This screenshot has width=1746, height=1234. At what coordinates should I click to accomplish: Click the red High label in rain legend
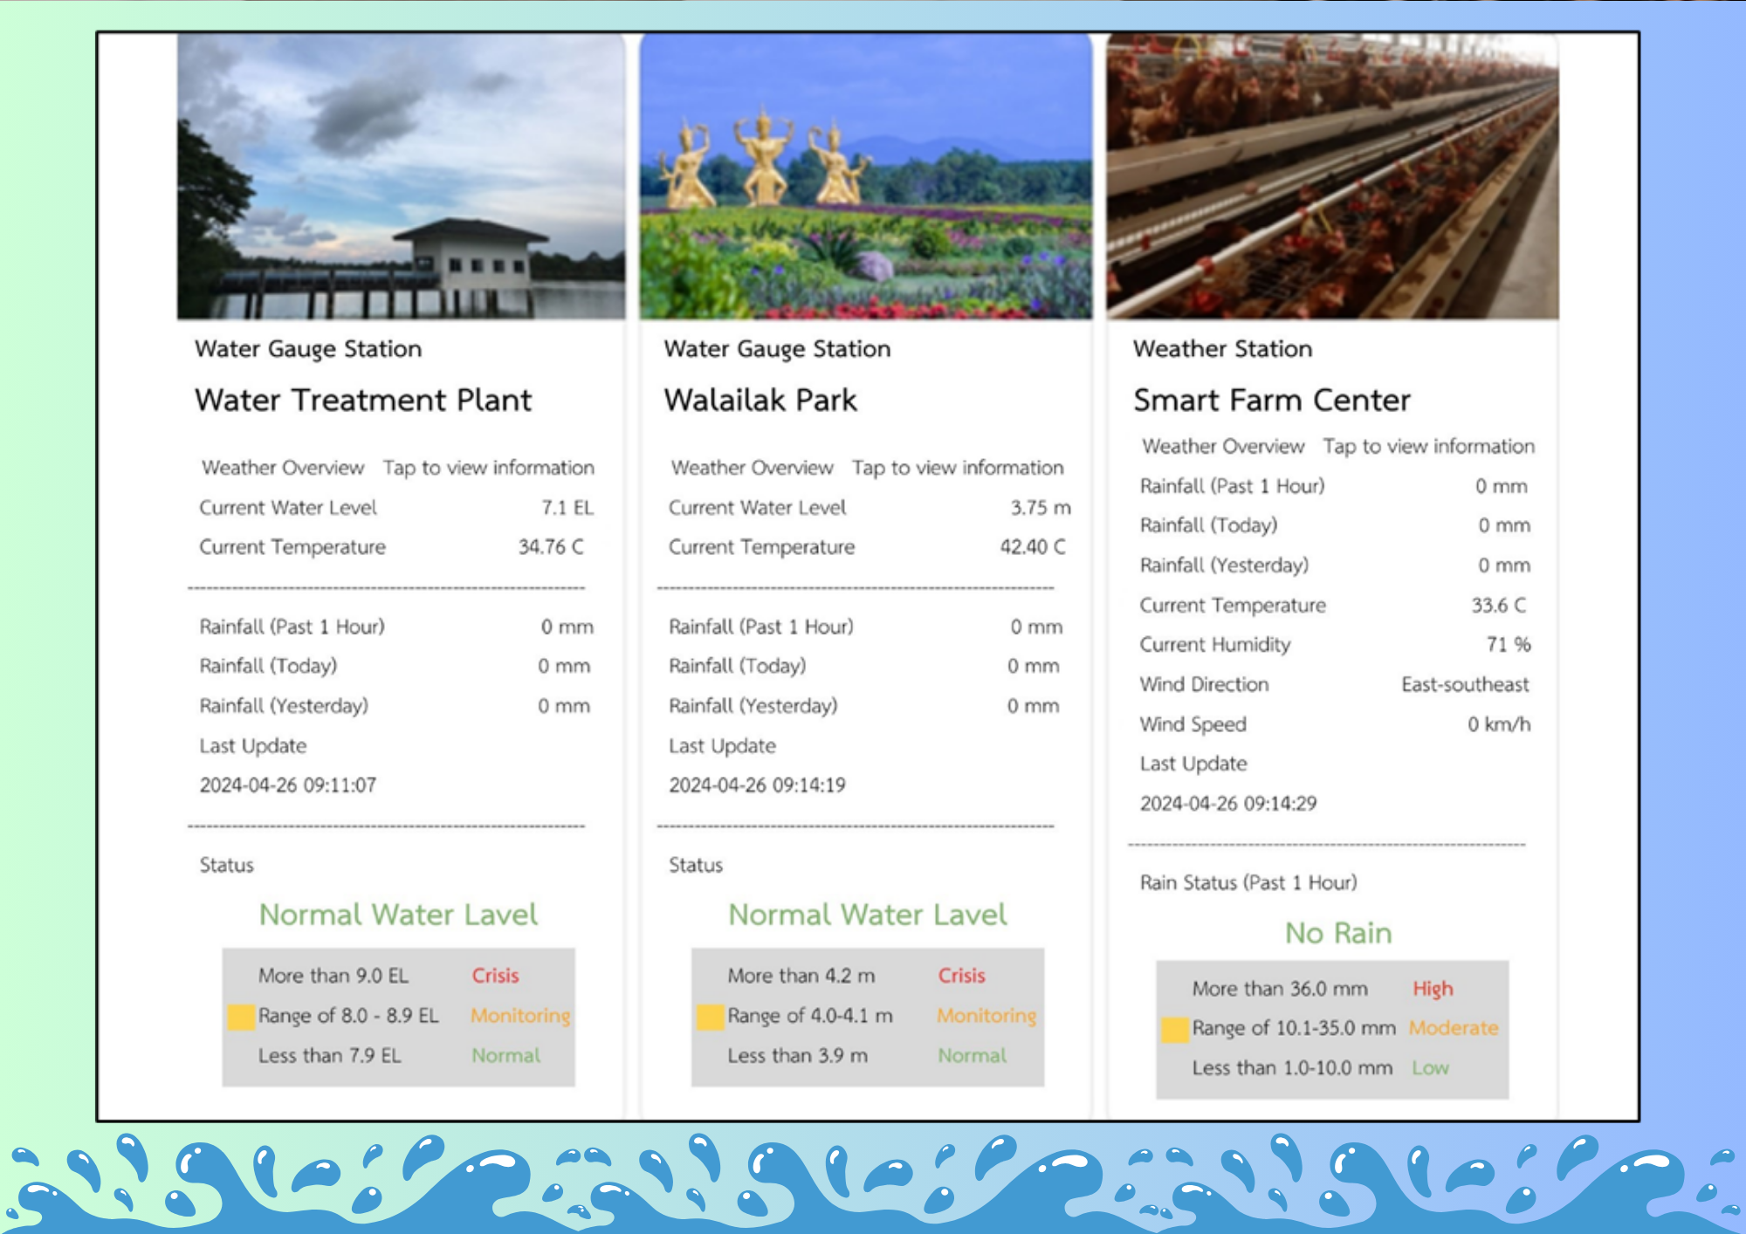1433,989
